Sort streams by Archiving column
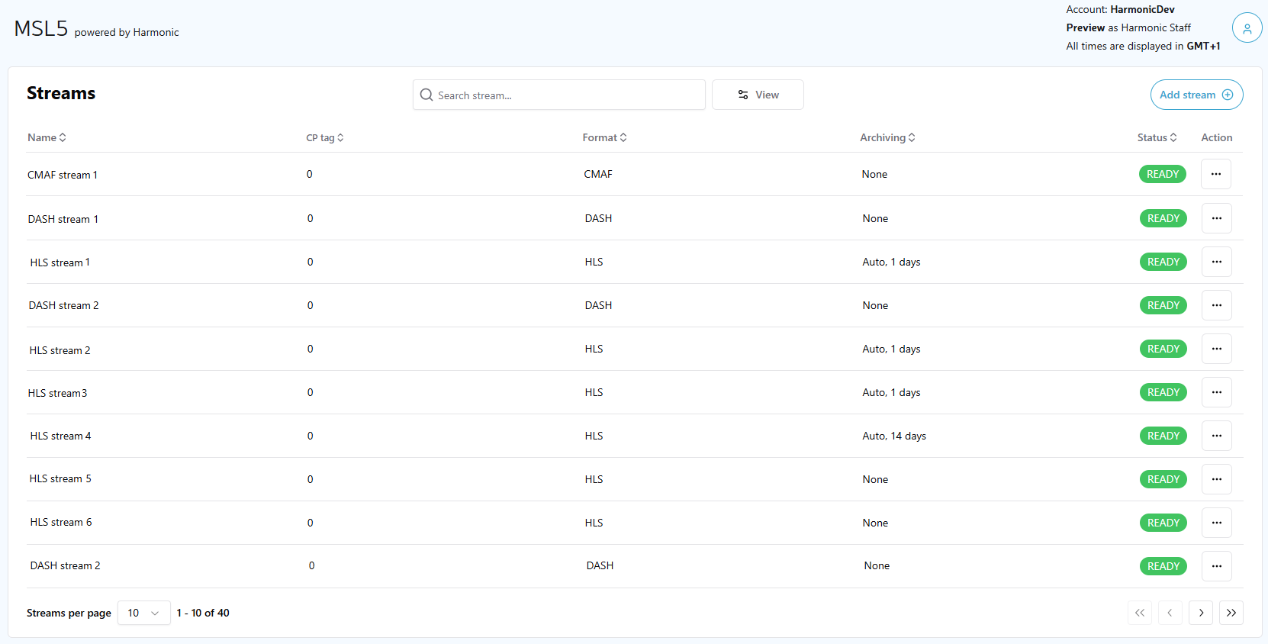This screenshot has width=1268, height=644. point(887,137)
